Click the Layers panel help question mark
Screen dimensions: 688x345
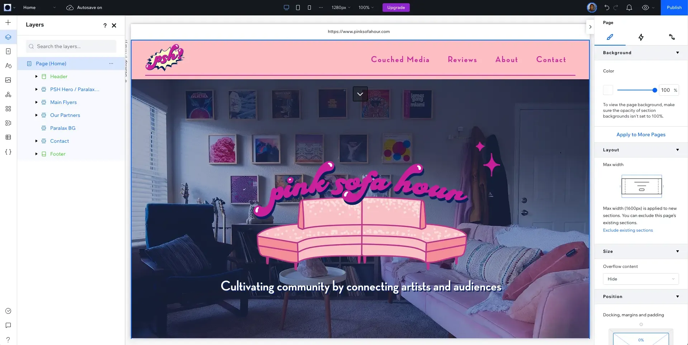coord(105,25)
